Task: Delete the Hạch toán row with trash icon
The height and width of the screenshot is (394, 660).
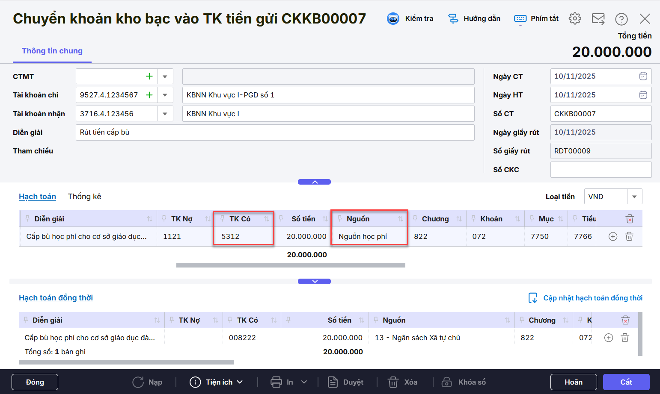Action: 629,236
